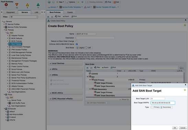This screenshot has height=130, width=188.
Task: Select UUID Suffix Pools tree node
Action: coord(18,103)
